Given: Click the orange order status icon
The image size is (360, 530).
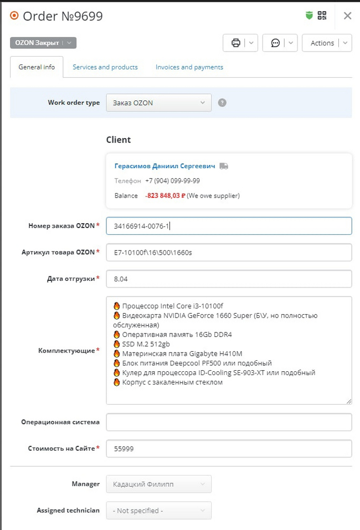Looking at the screenshot, I should tap(14, 16).
